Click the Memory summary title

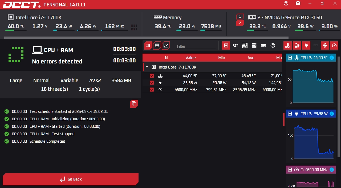[172, 18]
